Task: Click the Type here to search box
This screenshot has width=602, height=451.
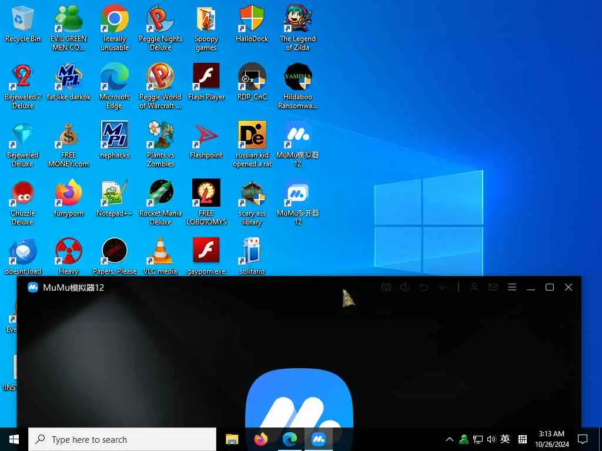Action: pyautogui.click(x=122, y=439)
